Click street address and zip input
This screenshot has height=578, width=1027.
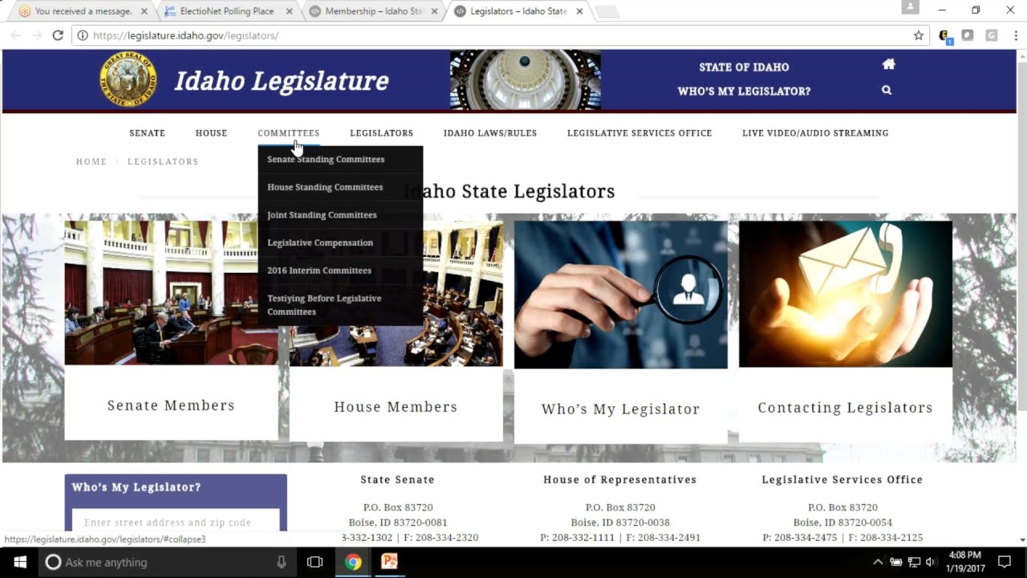pos(176,522)
